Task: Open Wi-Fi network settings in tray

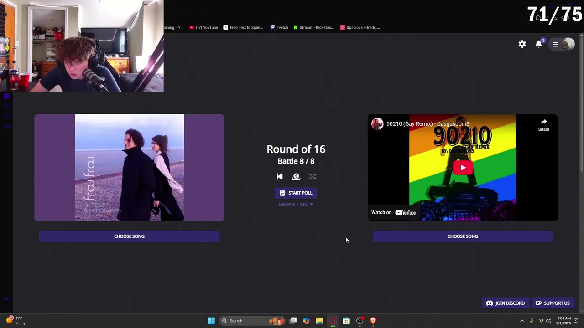Action: [541, 321]
